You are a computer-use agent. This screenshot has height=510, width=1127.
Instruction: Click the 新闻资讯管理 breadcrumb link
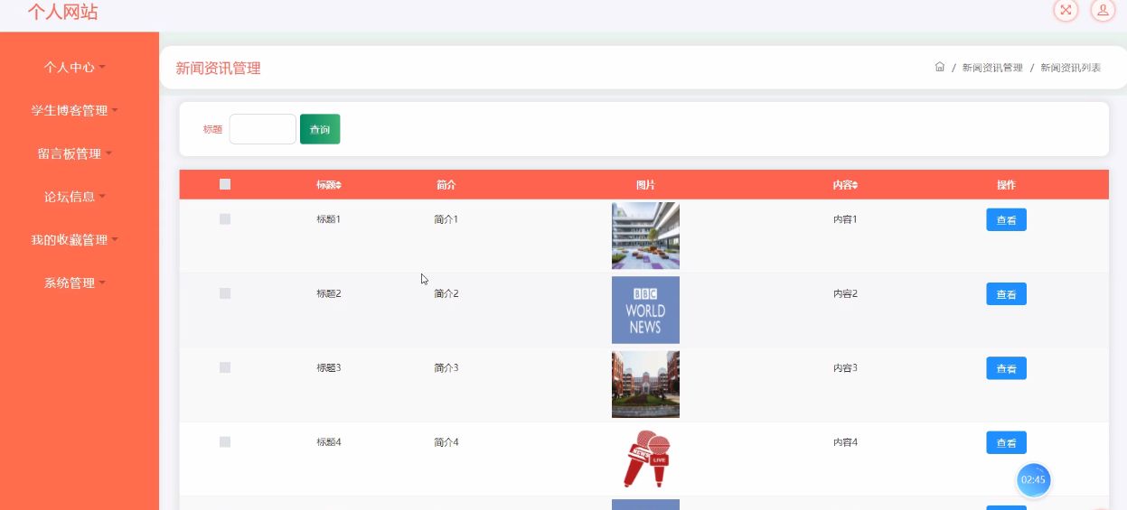click(x=992, y=68)
